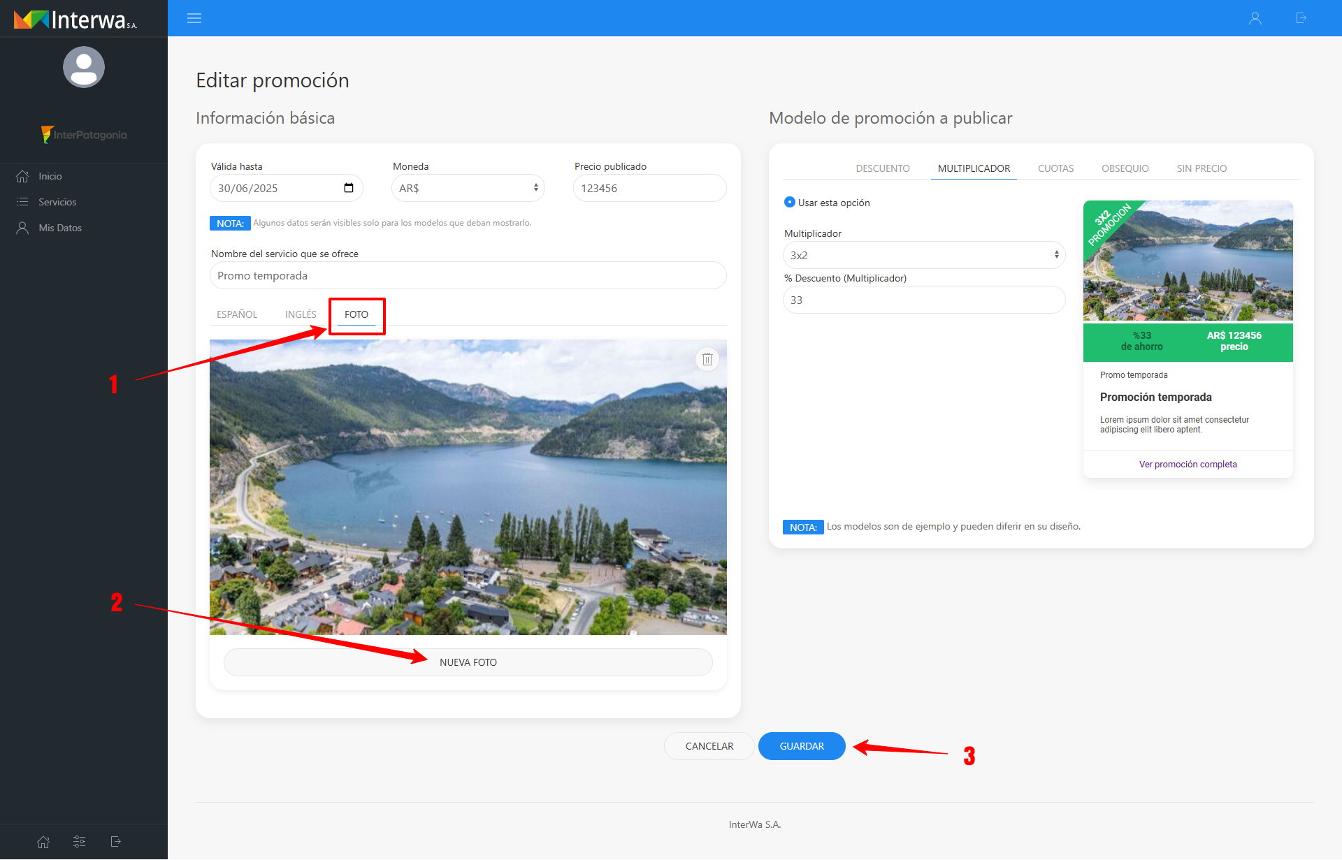The width and height of the screenshot is (1342, 860).
Task: Focus the Nombre del servicio field
Action: [468, 275]
